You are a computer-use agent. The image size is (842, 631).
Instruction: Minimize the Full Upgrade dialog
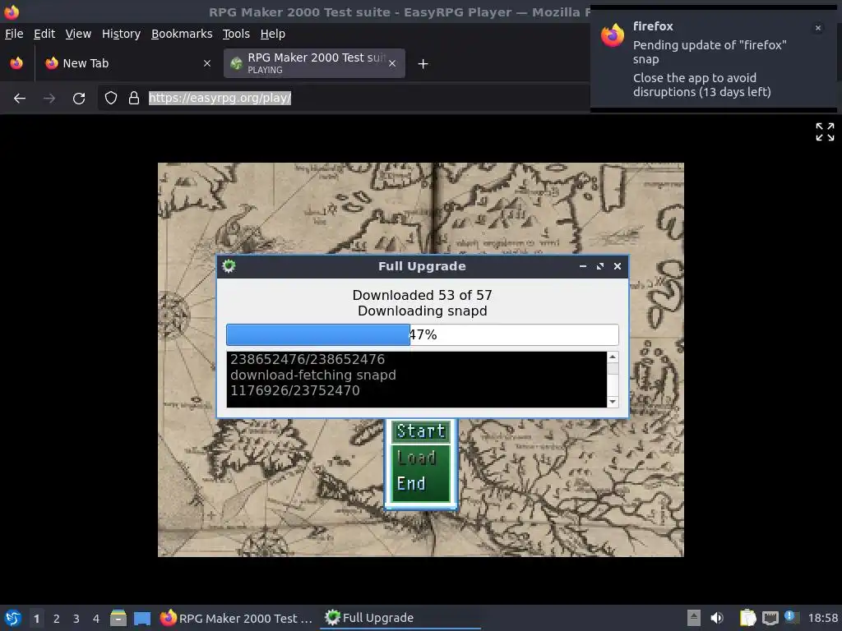pos(583,266)
